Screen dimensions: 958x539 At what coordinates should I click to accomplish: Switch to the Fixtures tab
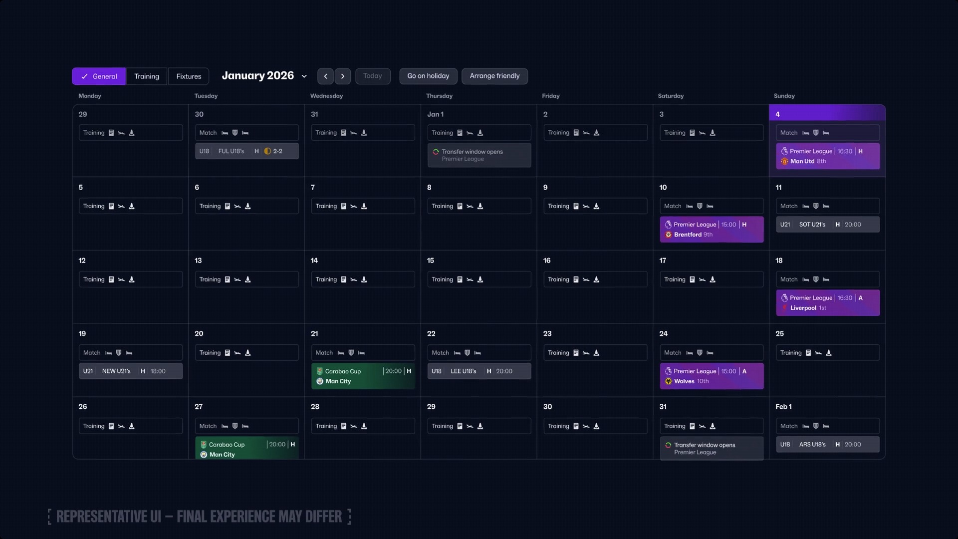(x=188, y=76)
